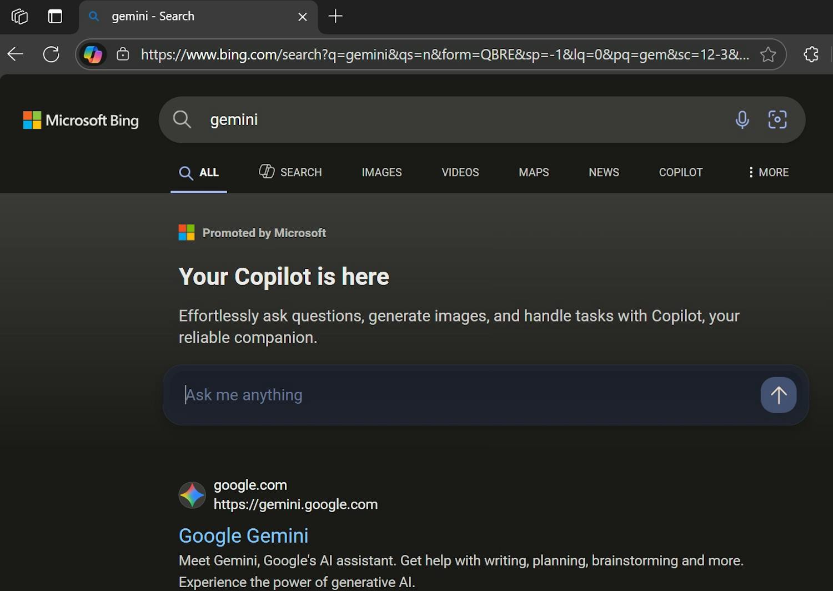The height and width of the screenshot is (591, 833).
Task: Click the Microsoft Bing logo
Action: point(81,120)
